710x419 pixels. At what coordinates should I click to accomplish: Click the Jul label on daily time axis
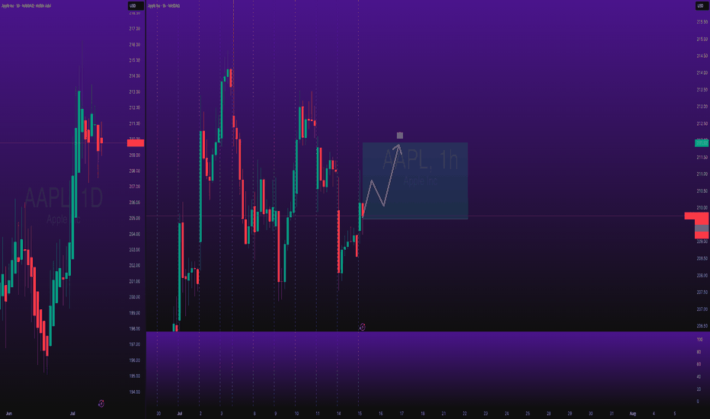pos(72,414)
